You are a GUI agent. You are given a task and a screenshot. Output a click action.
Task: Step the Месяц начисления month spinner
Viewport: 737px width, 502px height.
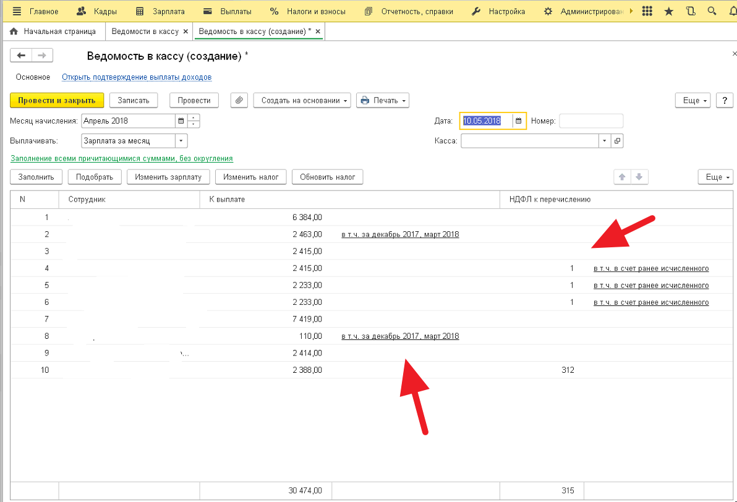(x=193, y=121)
